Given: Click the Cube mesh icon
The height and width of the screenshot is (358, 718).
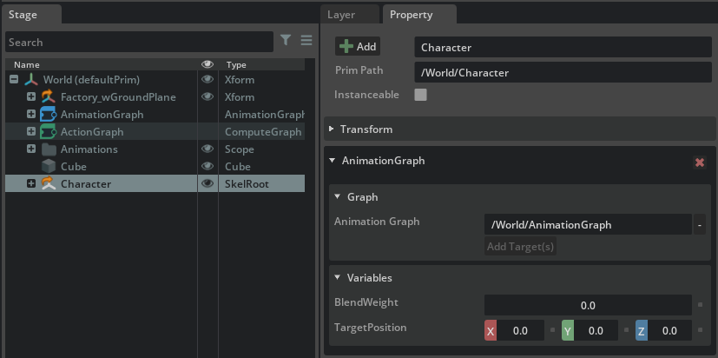Looking at the screenshot, I should tap(49, 166).
